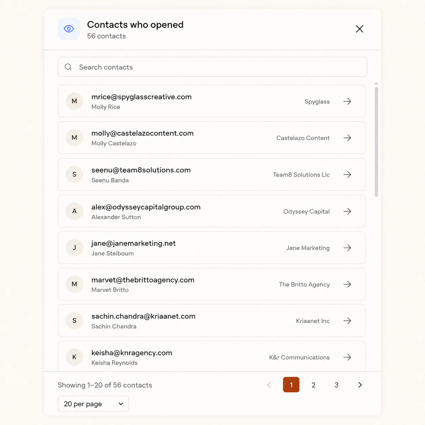
Task: Click the Kriaanet Inc company label
Action: pos(313,321)
